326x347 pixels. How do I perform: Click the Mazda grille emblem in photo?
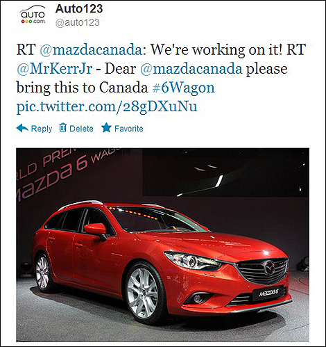tap(269, 268)
